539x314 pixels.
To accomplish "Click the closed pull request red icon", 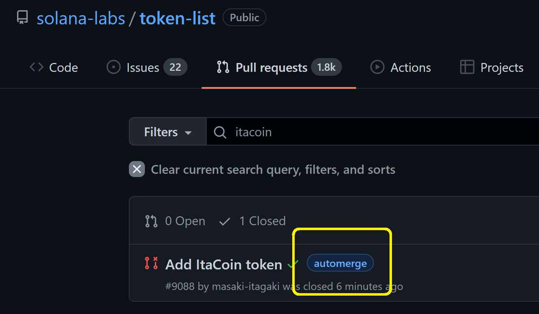I will point(151,263).
